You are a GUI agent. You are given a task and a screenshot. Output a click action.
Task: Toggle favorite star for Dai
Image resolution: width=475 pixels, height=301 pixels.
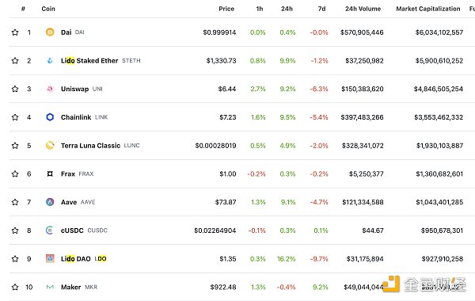[x=15, y=32]
